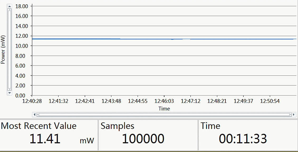Click the right arrow of the horizontal time scrollbar

tap(294, 114)
